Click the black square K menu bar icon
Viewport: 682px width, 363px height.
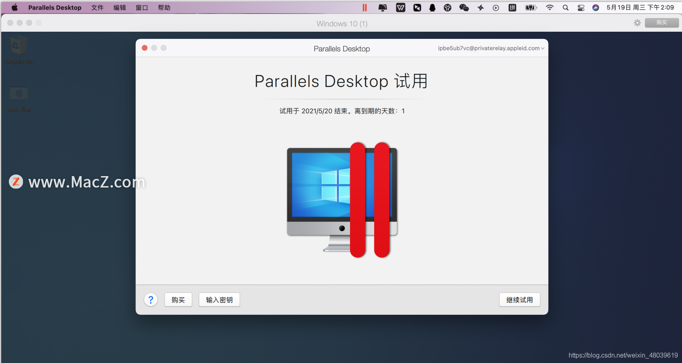[x=417, y=8]
